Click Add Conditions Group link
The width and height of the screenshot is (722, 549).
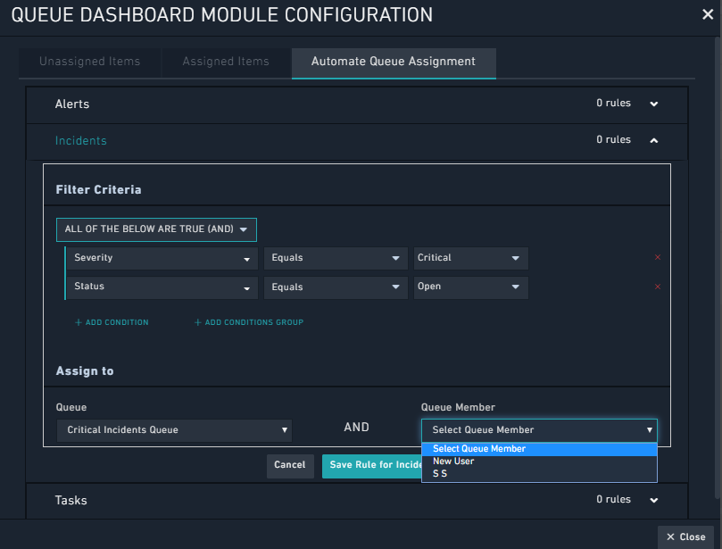tap(249, 322)
